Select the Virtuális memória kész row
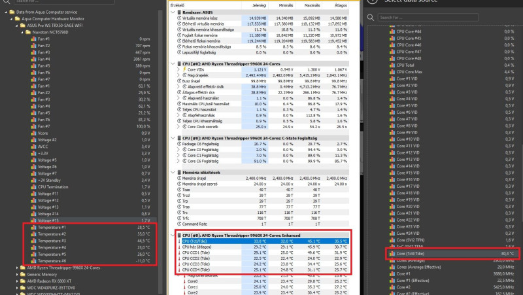This screenshot has height=295, width=523. tap(263, 18)
